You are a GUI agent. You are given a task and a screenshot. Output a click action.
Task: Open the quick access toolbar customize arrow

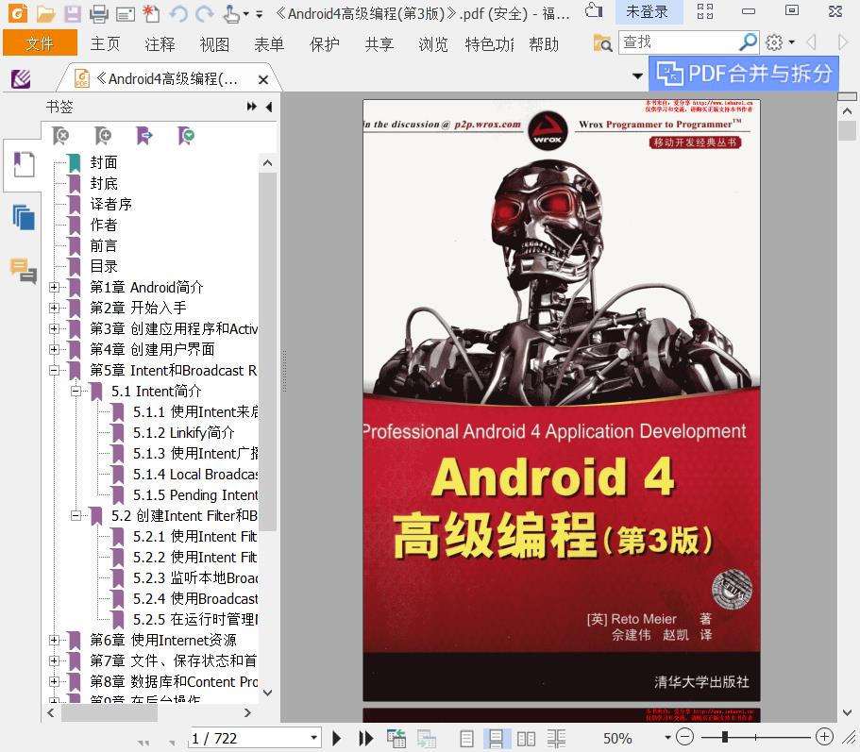click(x=259, y=14)
